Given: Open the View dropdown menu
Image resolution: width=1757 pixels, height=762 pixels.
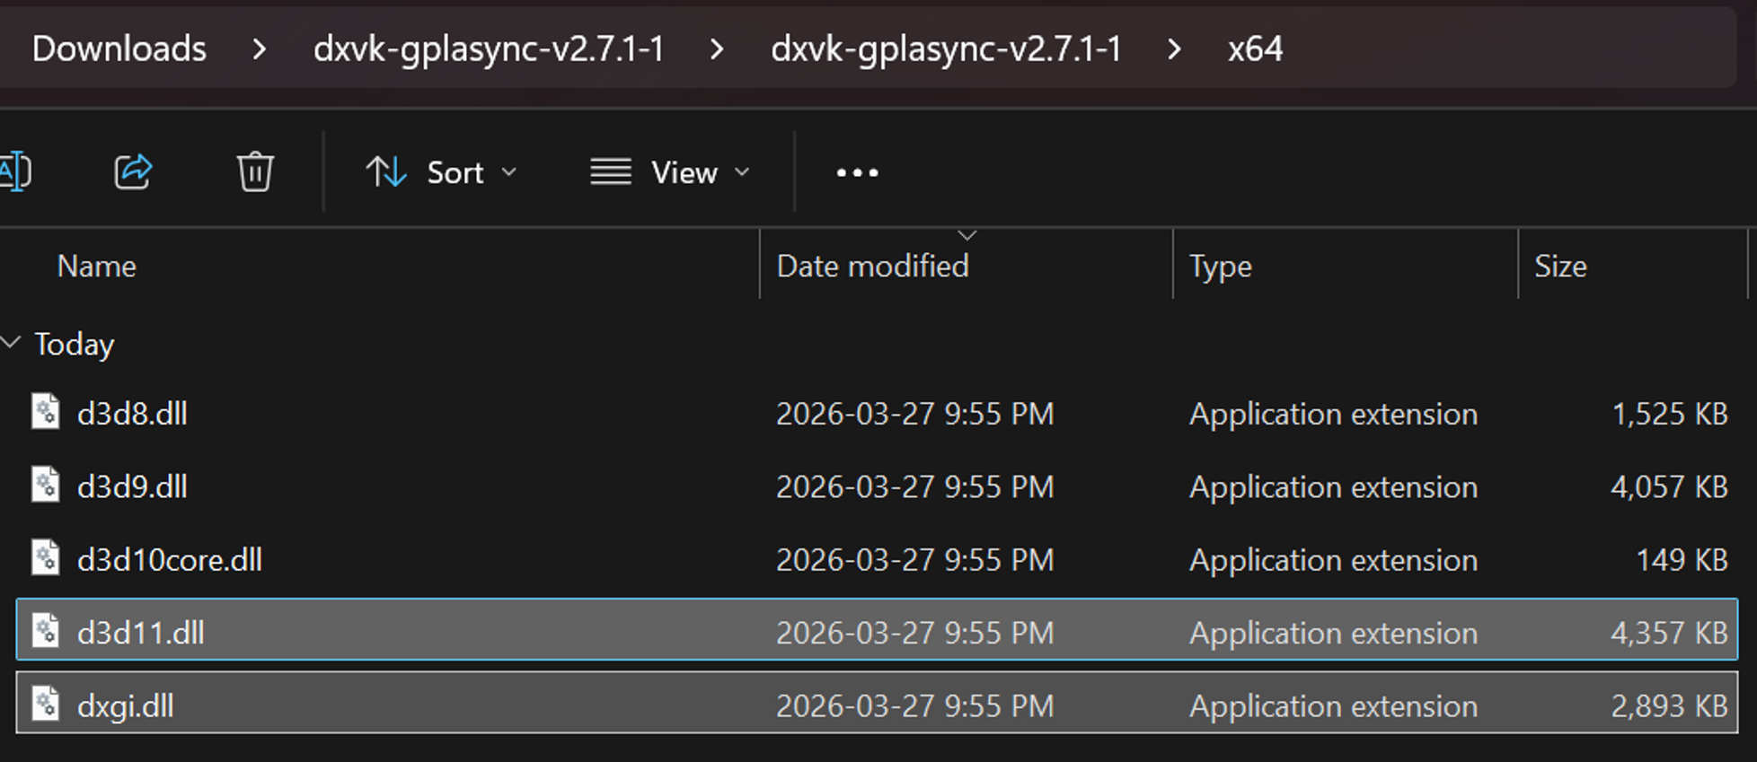Looking at the screenshot, I should (x=670, y=172).
